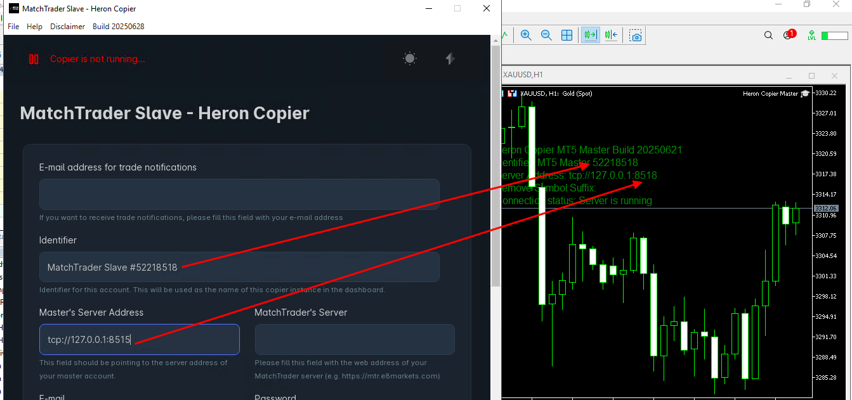Click the lightning bolt icon in copier header

tap(450, 59)
